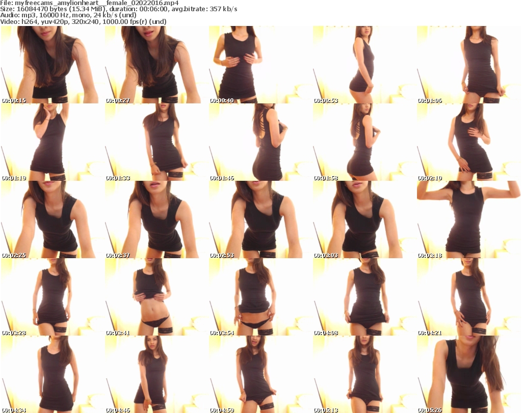
Task: Select the thumbnail stamped 00:04:46
Action: [x=157, y=374]
